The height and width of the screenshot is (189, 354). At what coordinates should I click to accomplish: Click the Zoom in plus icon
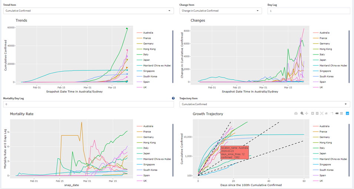[312, 113]
